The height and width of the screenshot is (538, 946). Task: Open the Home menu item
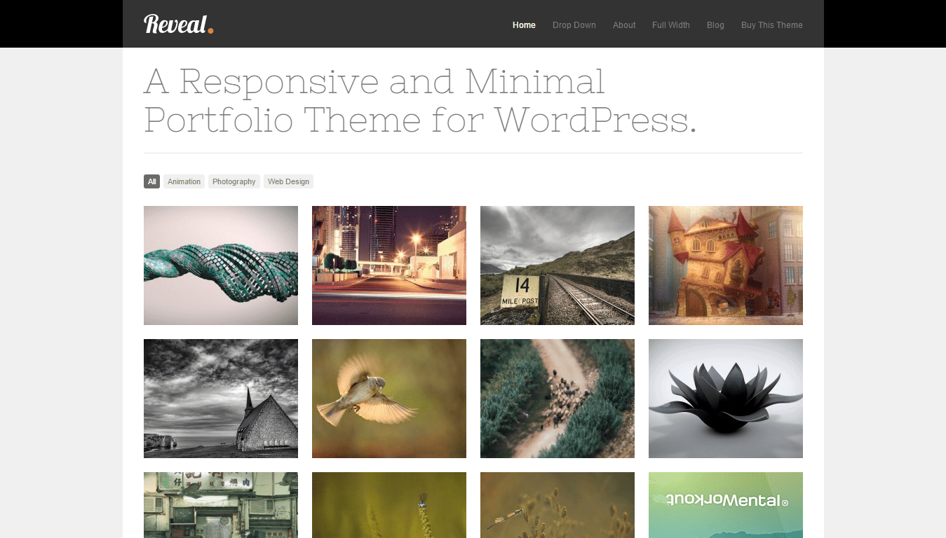[524, 25]
